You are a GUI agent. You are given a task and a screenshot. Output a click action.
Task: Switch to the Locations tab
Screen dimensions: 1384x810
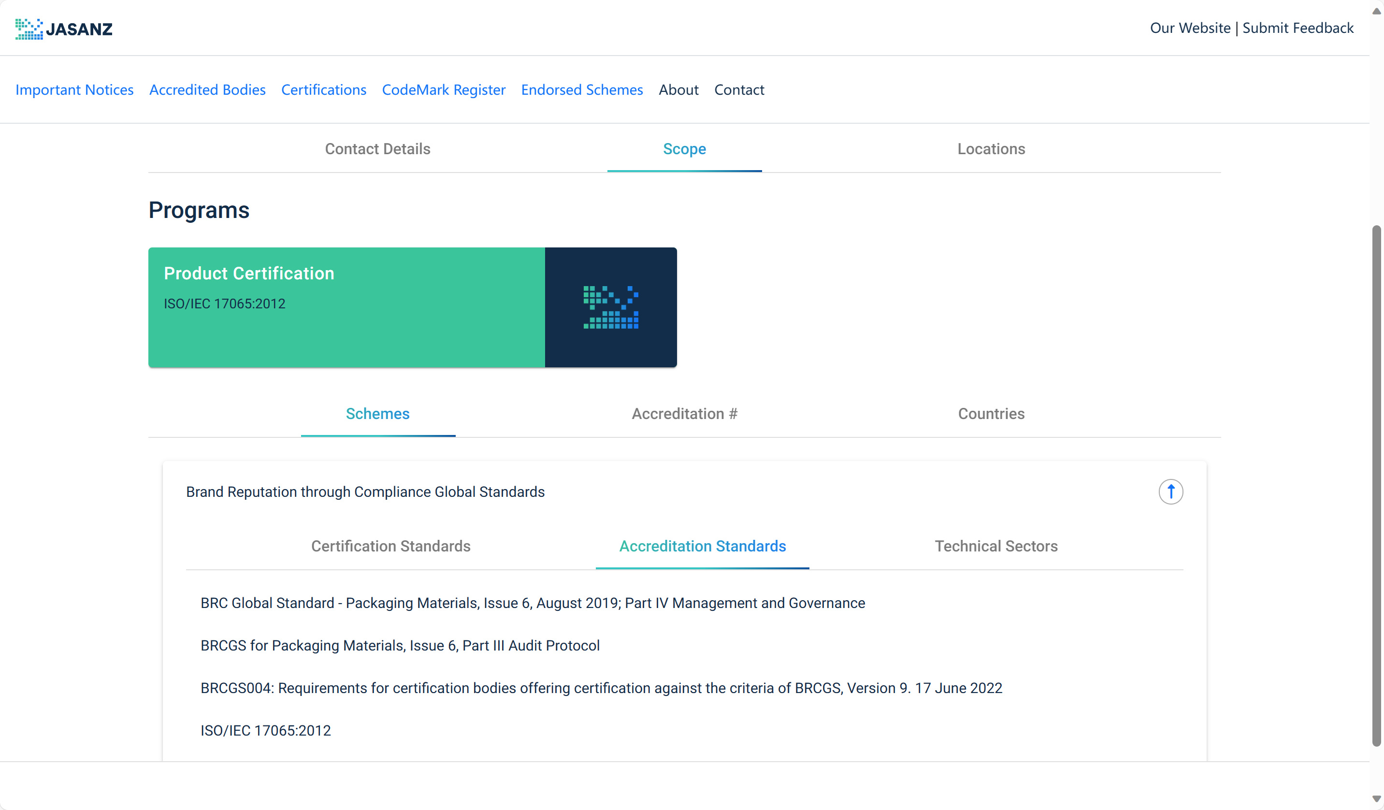click(x=991, y=148)
